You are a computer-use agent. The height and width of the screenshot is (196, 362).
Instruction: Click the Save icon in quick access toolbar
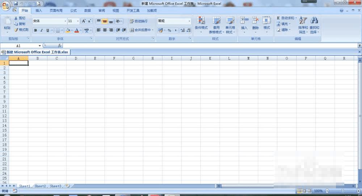[x=16, y=4]
